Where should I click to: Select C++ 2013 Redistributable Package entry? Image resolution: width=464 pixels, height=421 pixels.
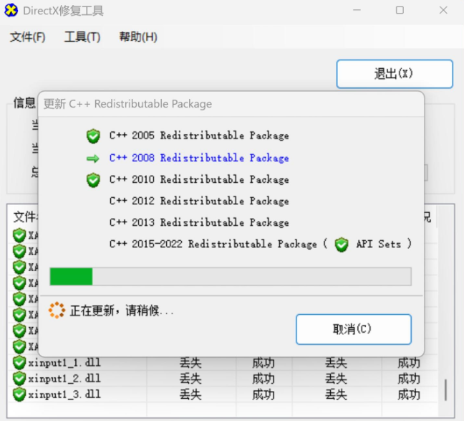[x=199, y=223]
